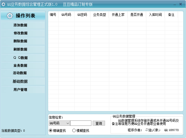186x138 pixels.
Task: Click 刷新数据 to refresh data
Action: (x=23, y=49)
